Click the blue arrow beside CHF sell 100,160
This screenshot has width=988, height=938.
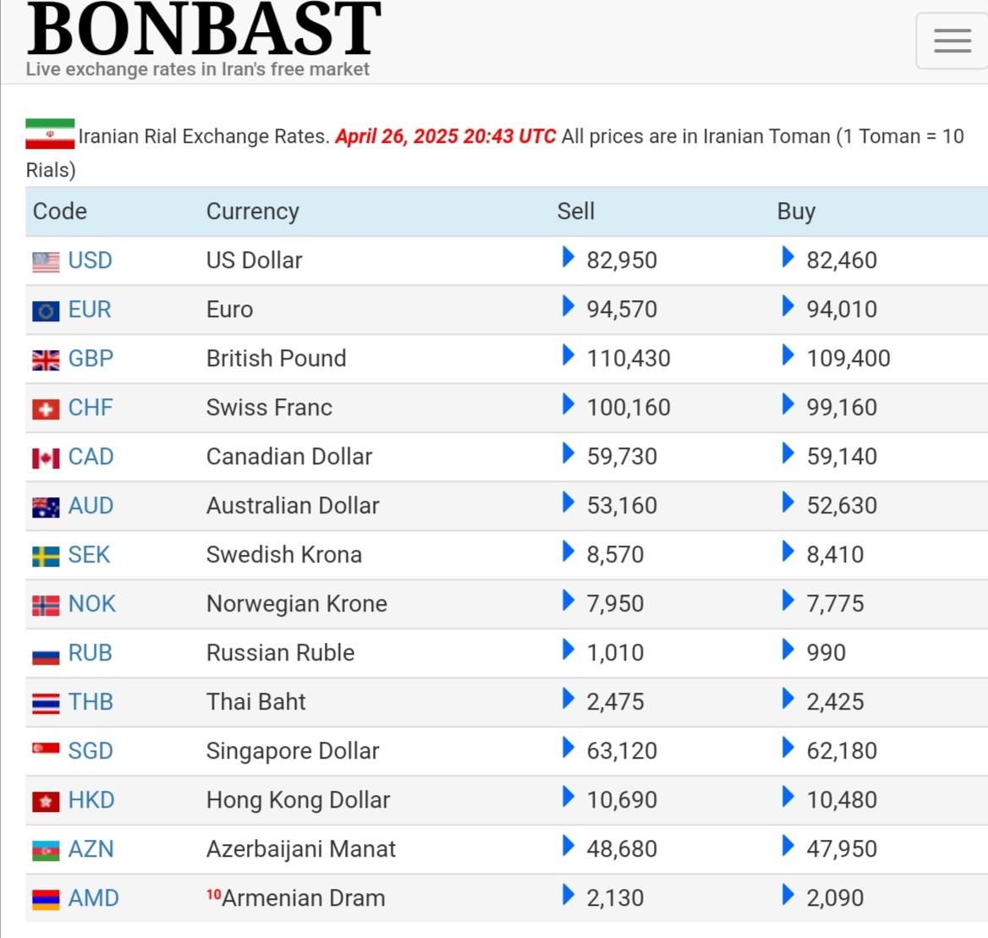(x=568, y=404)
